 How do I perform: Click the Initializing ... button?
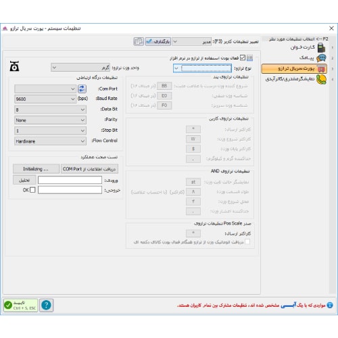[x=36, y=169]
